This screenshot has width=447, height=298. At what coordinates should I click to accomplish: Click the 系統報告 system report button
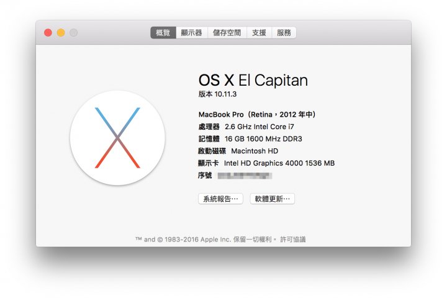click(220, 199)
